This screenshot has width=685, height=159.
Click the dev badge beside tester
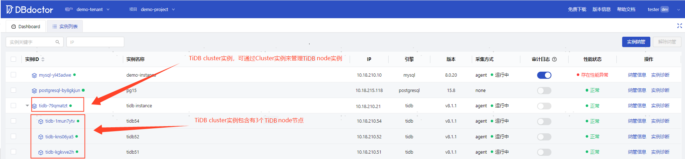(x=665, y=10)
